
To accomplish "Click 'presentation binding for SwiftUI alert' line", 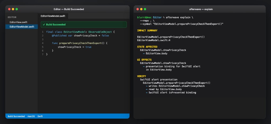I will click(x=171, y=67).
